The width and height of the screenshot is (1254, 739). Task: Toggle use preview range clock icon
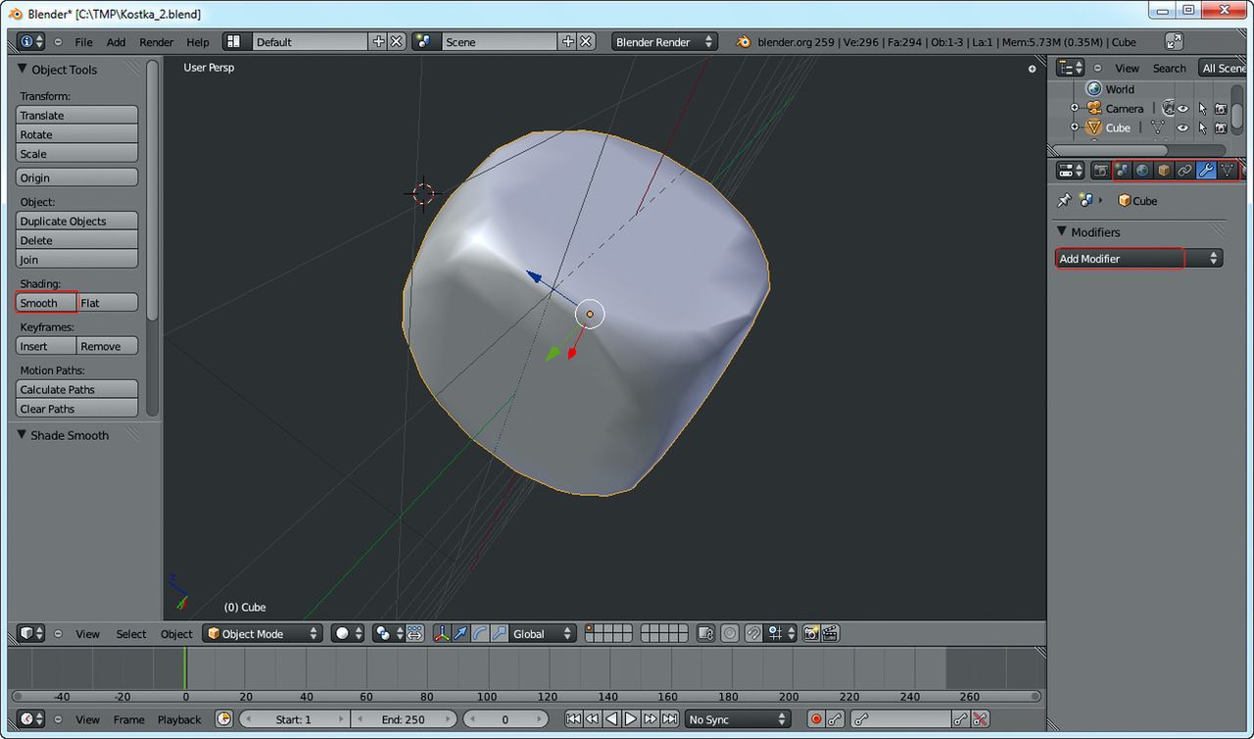click(224, 719)
